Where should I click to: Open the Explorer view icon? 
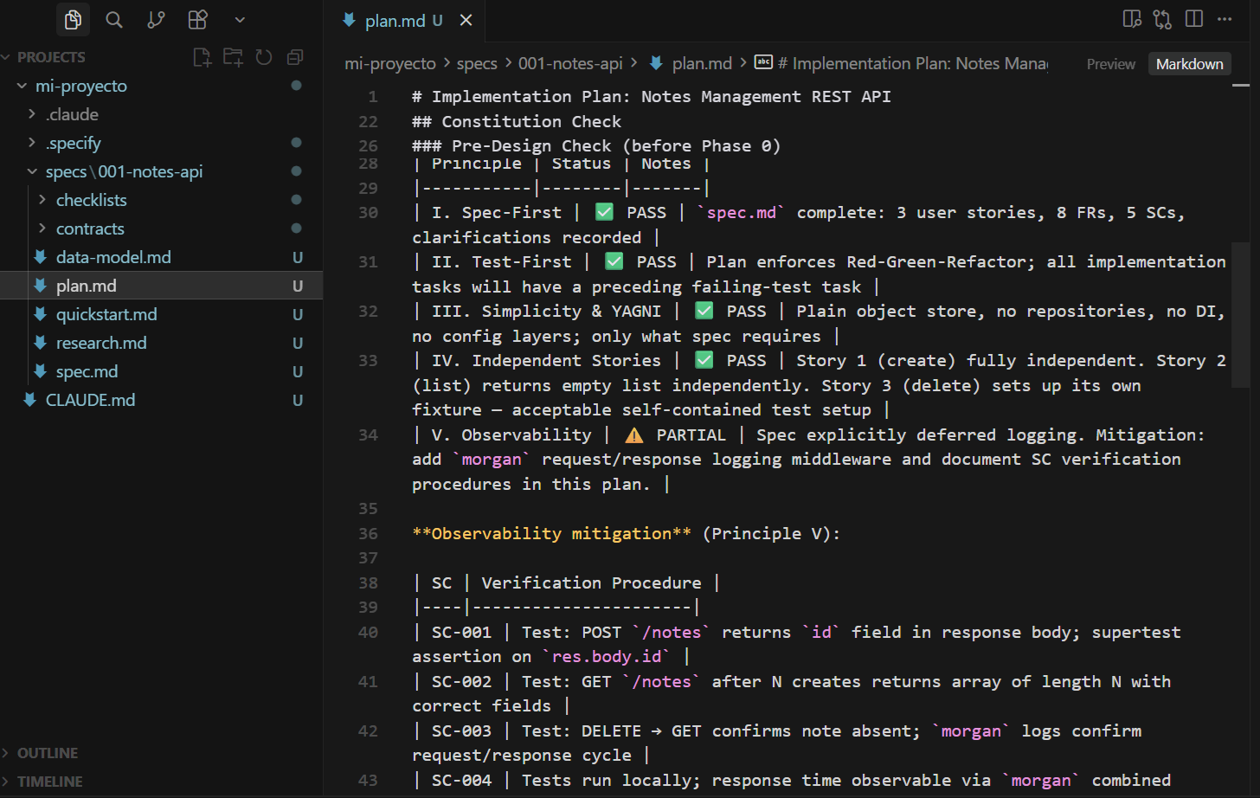click(73, 20)
